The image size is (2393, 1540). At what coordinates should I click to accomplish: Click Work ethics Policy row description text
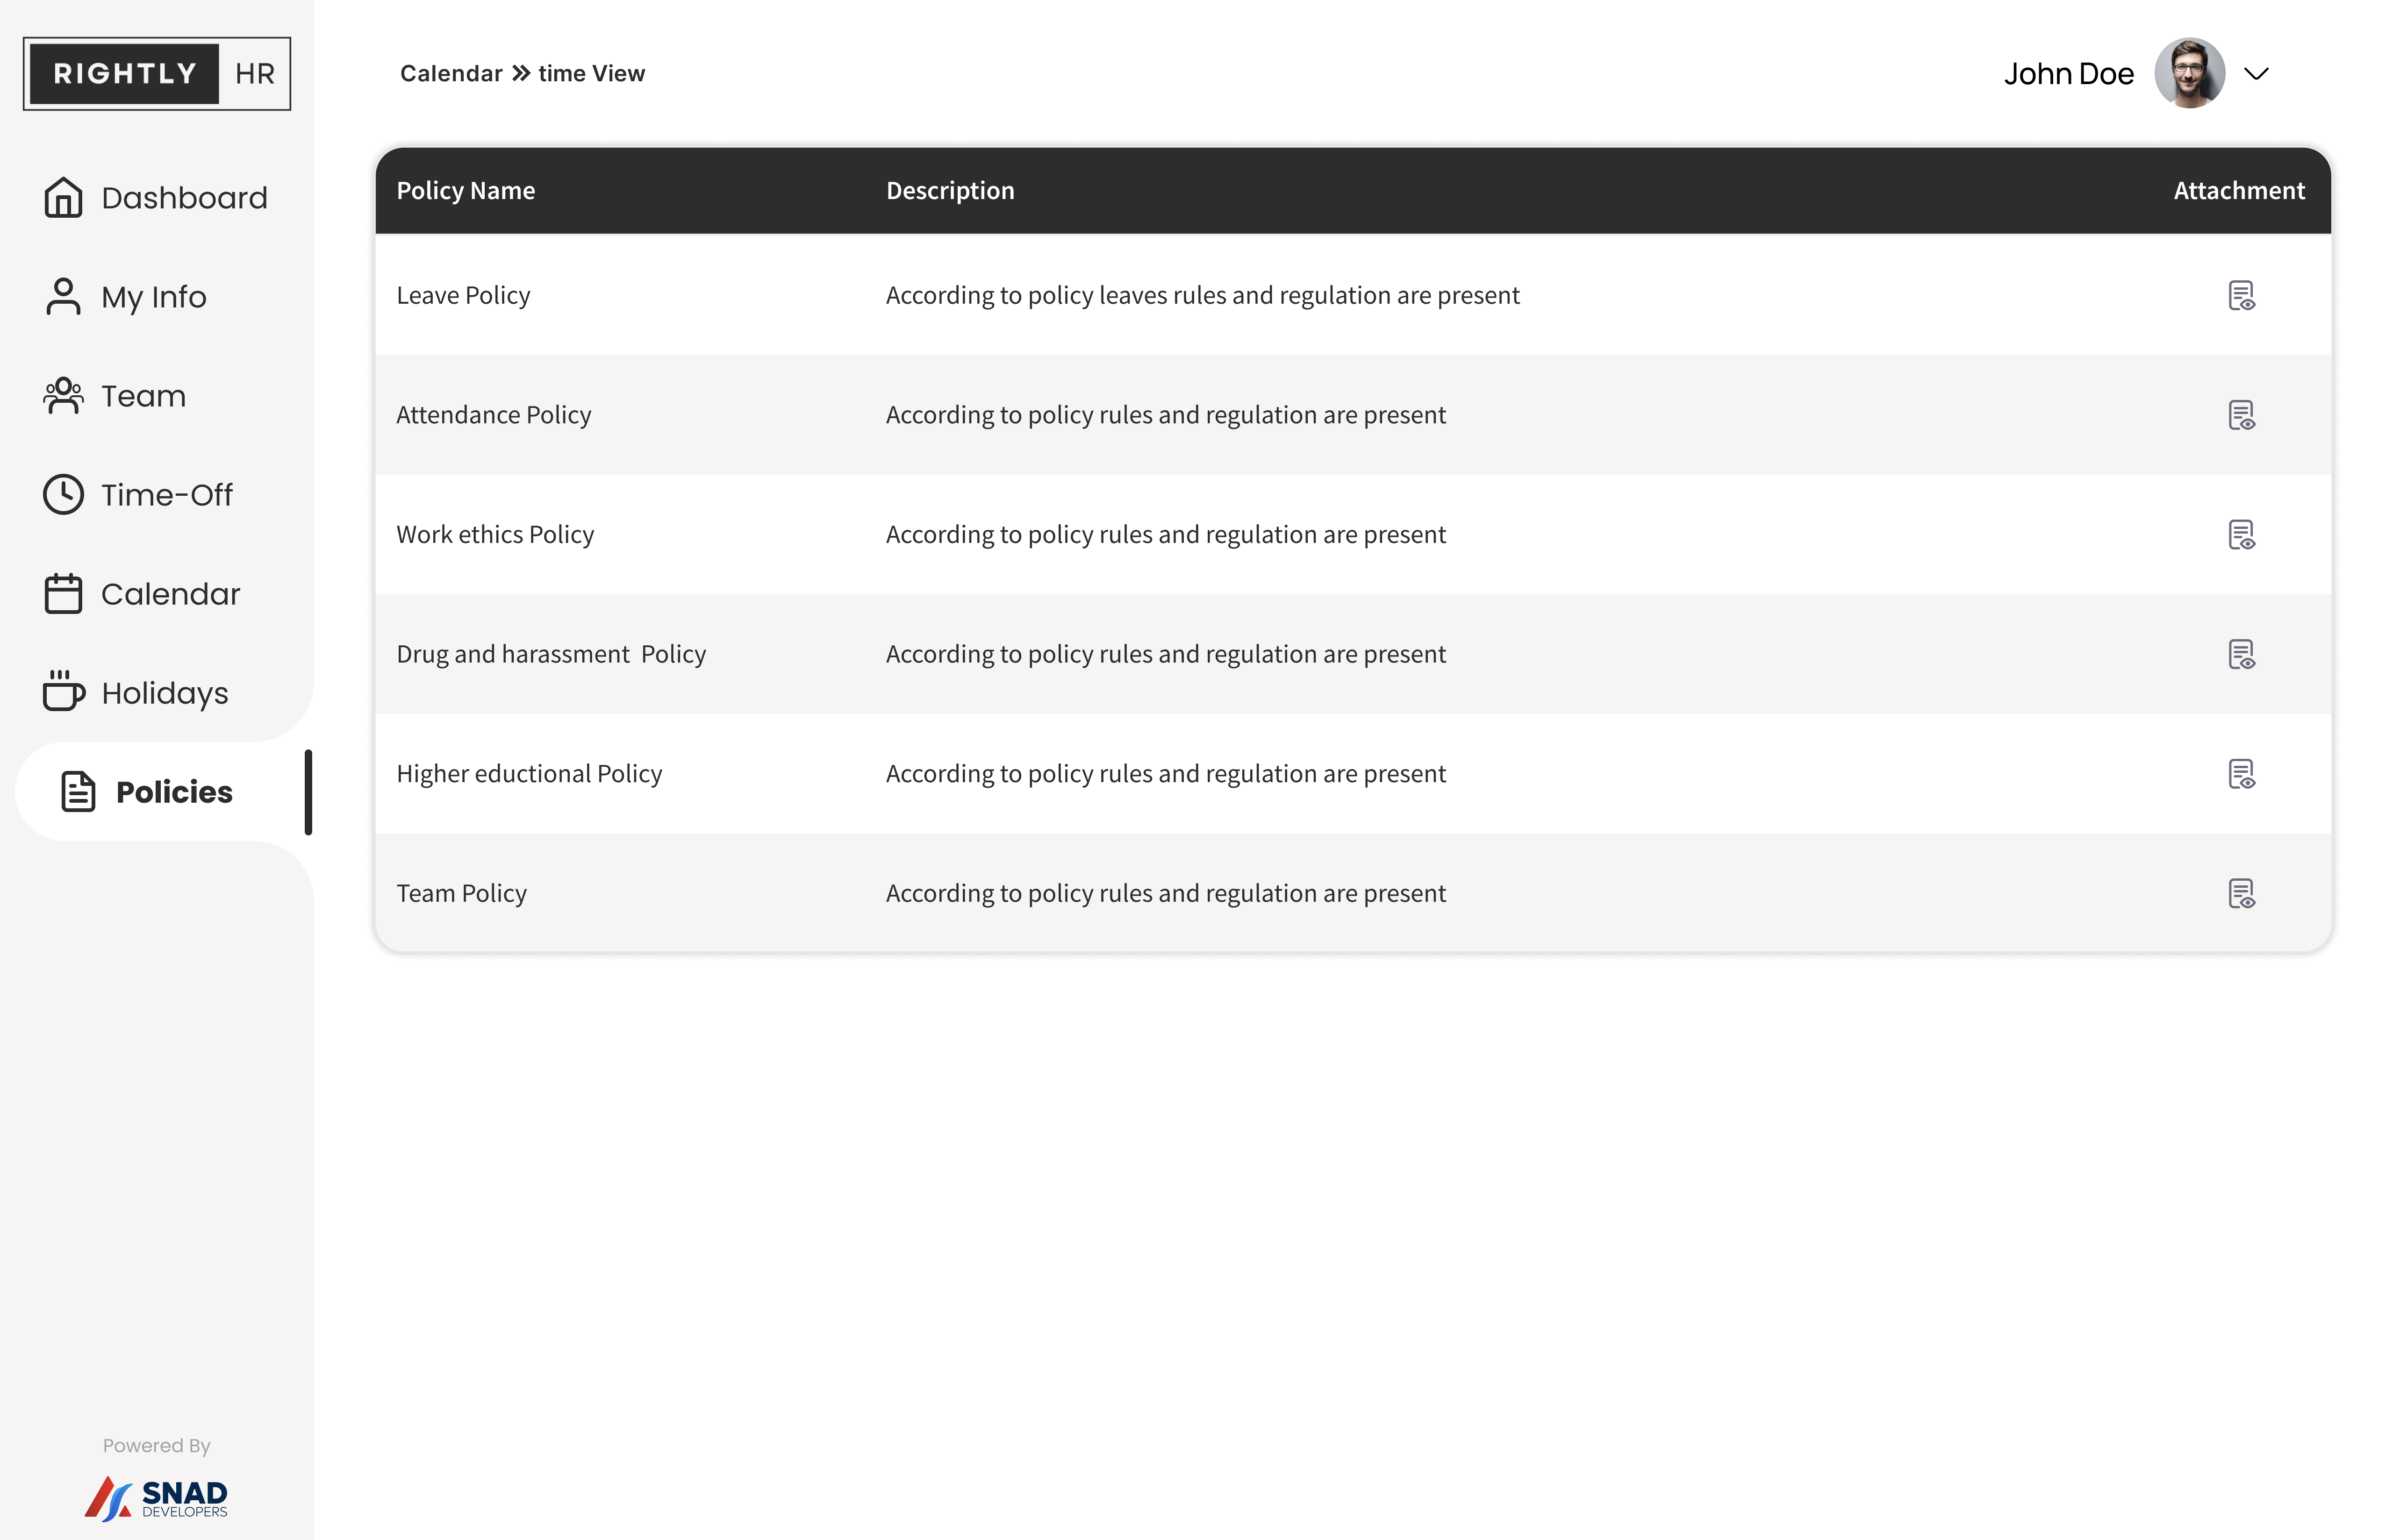(x=1165, y=534)
